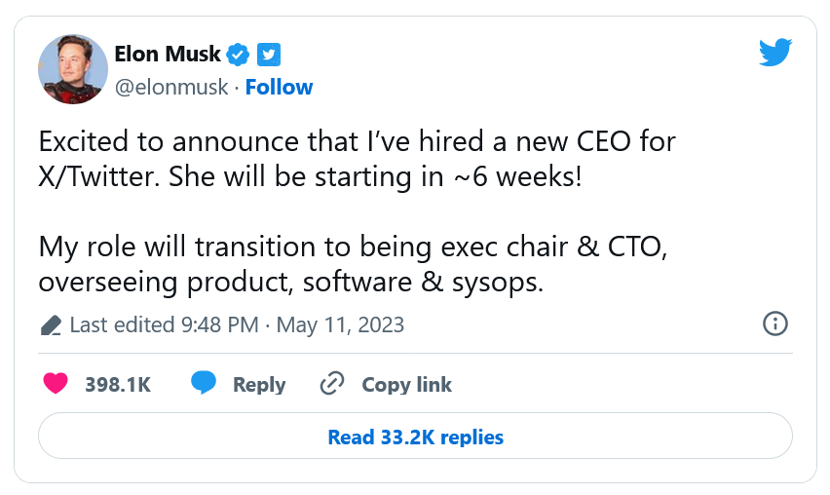Click the Twitter bird logo
The height and width of the screenshot is (495, 830).
(775, 53)
